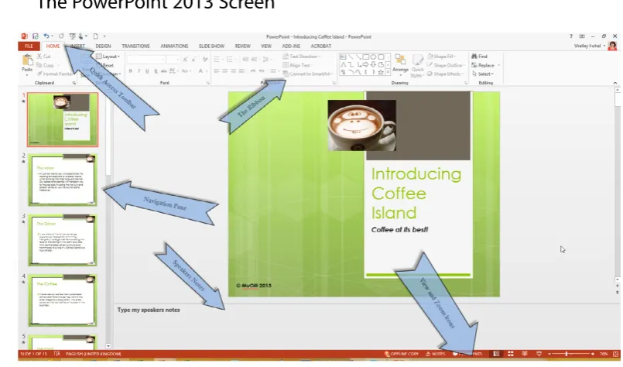
Task: Open the Layout dropdown
Action: tap(108, 57)
